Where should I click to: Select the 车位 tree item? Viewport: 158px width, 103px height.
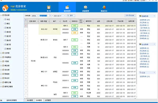coord(8,19)
